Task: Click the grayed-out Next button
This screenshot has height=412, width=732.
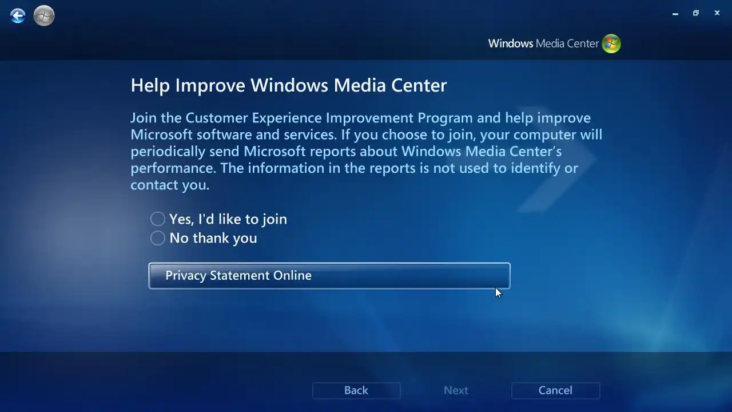Action: click(456, 390)
